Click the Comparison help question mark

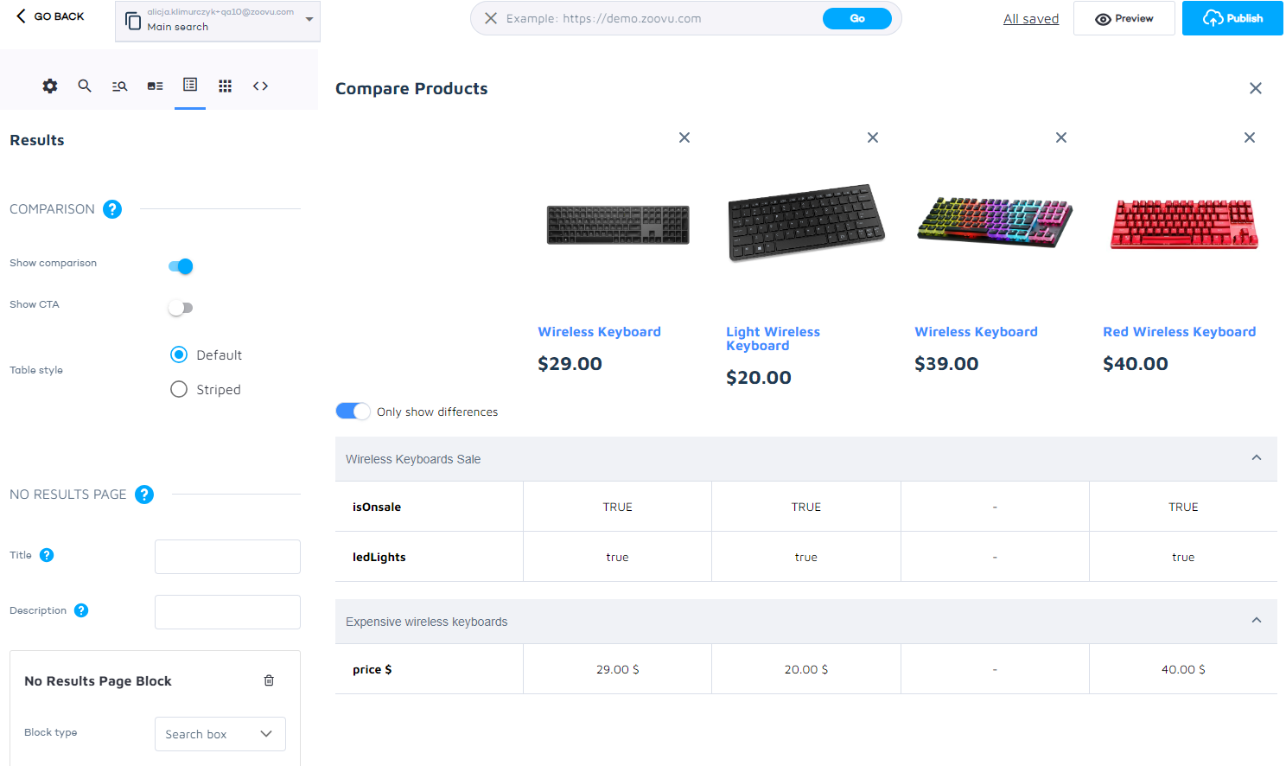(x=112, y=209)
